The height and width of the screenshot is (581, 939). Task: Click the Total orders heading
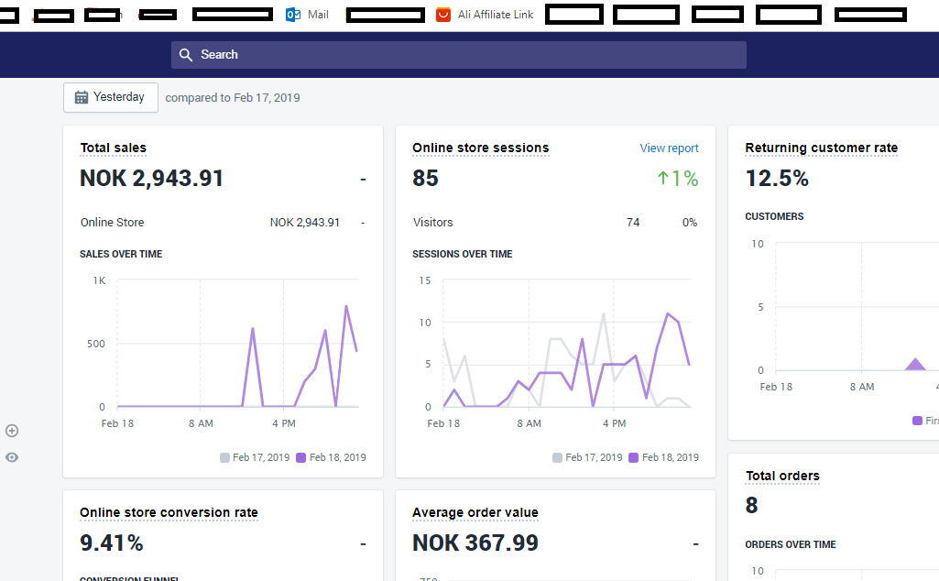click(x=782, y=477)
